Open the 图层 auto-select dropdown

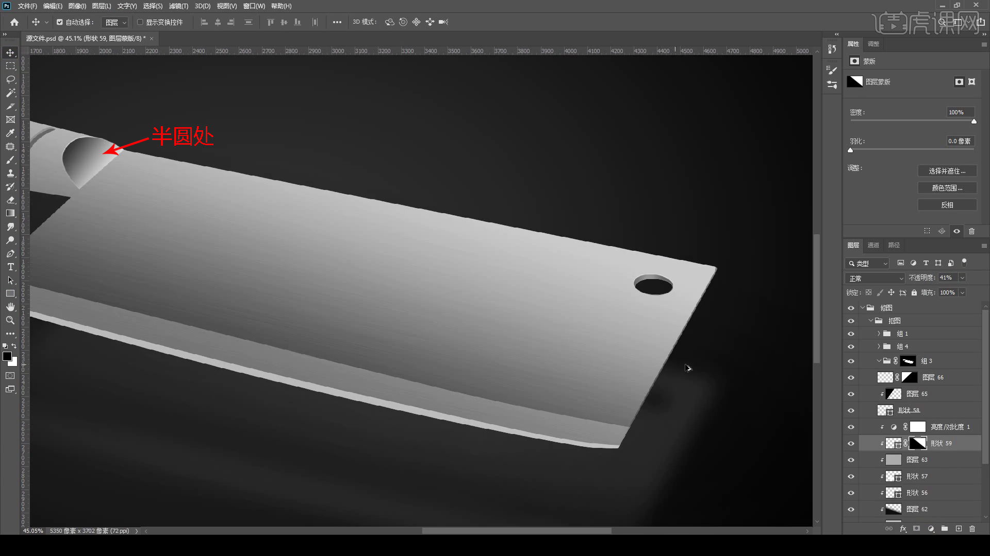[x=114, y=22]
